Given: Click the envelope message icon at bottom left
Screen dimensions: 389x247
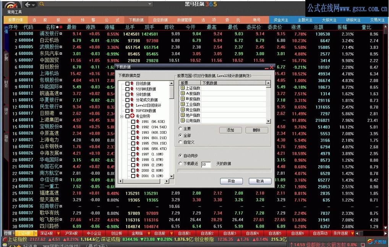Looking at the screenshot, I should click(x=5, y=245).
